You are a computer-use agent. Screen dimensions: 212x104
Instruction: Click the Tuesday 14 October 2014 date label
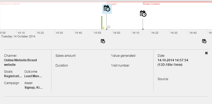(18, 36)
